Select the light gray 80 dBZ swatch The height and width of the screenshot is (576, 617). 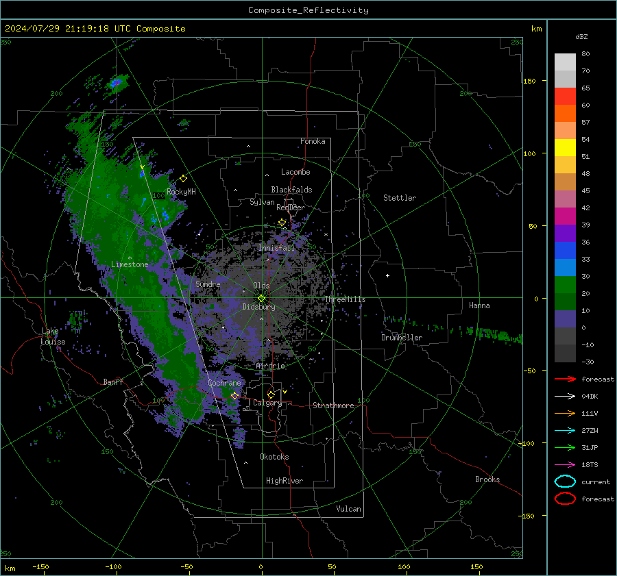tap(565, 62)
